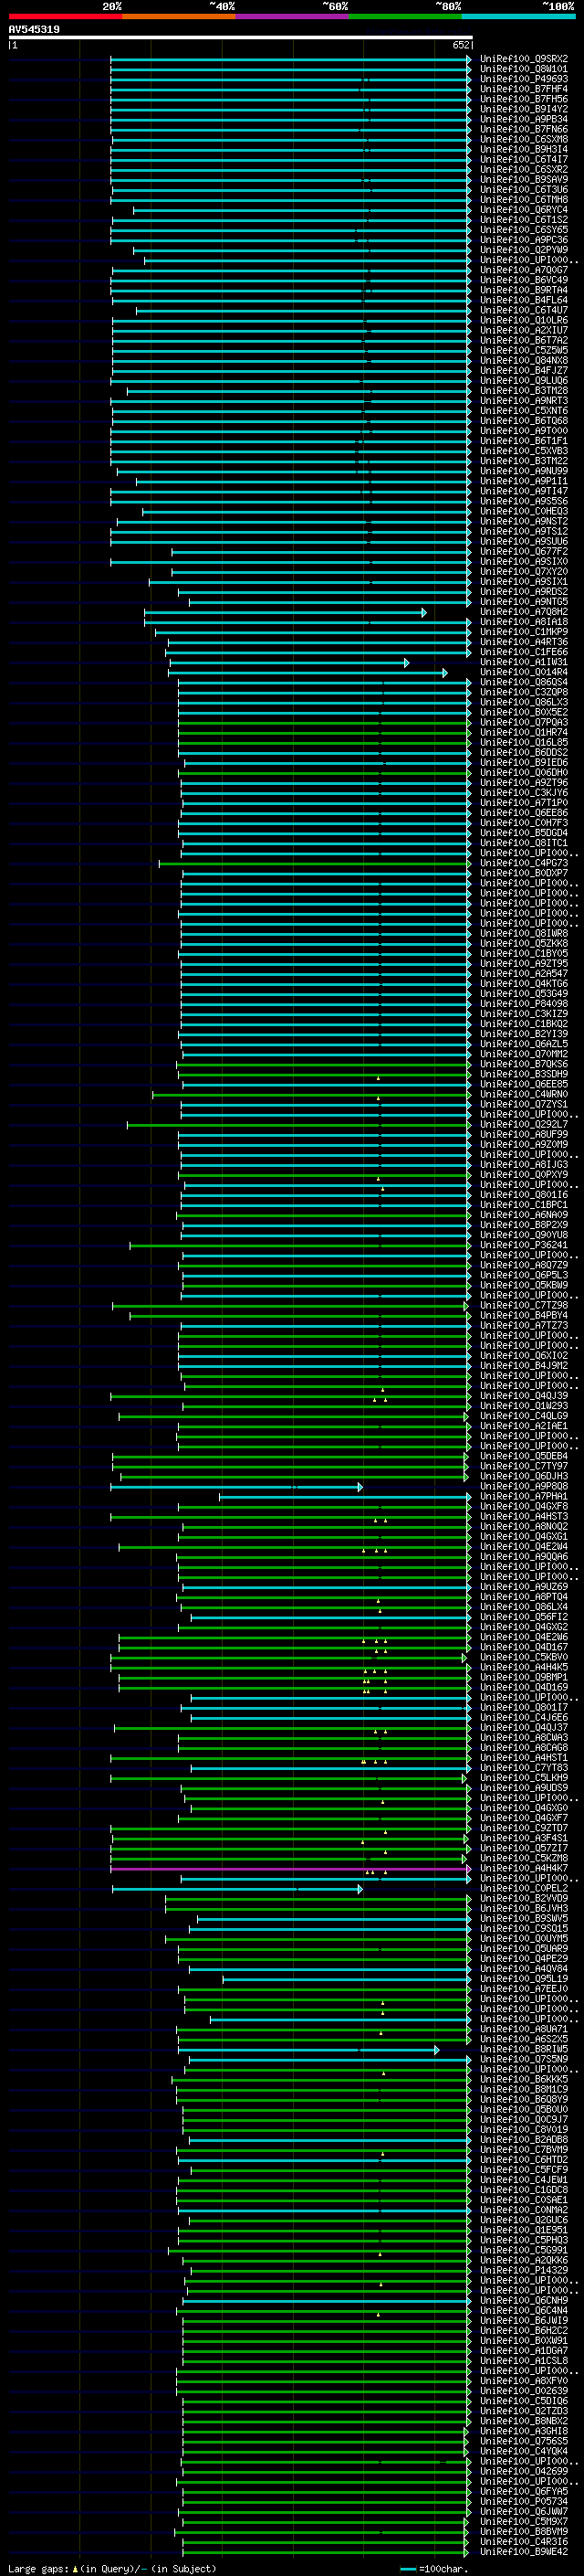
Task: Click label UniRef100_A9NU99
Action: (524, 471)
